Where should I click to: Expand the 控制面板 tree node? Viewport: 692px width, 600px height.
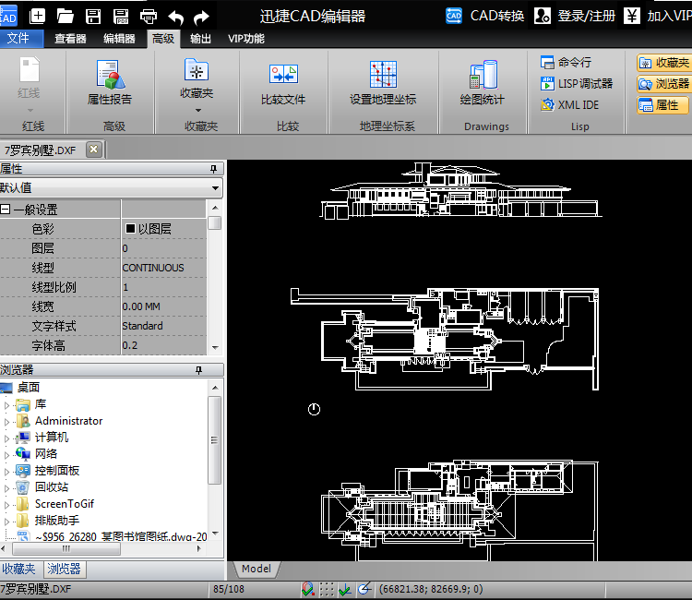pyautogui.click(x=6, y=472)
